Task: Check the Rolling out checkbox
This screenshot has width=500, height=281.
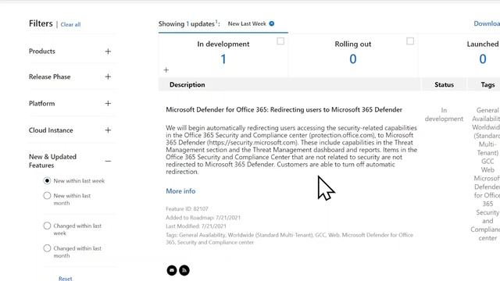Action: click(x=410, y=41)
